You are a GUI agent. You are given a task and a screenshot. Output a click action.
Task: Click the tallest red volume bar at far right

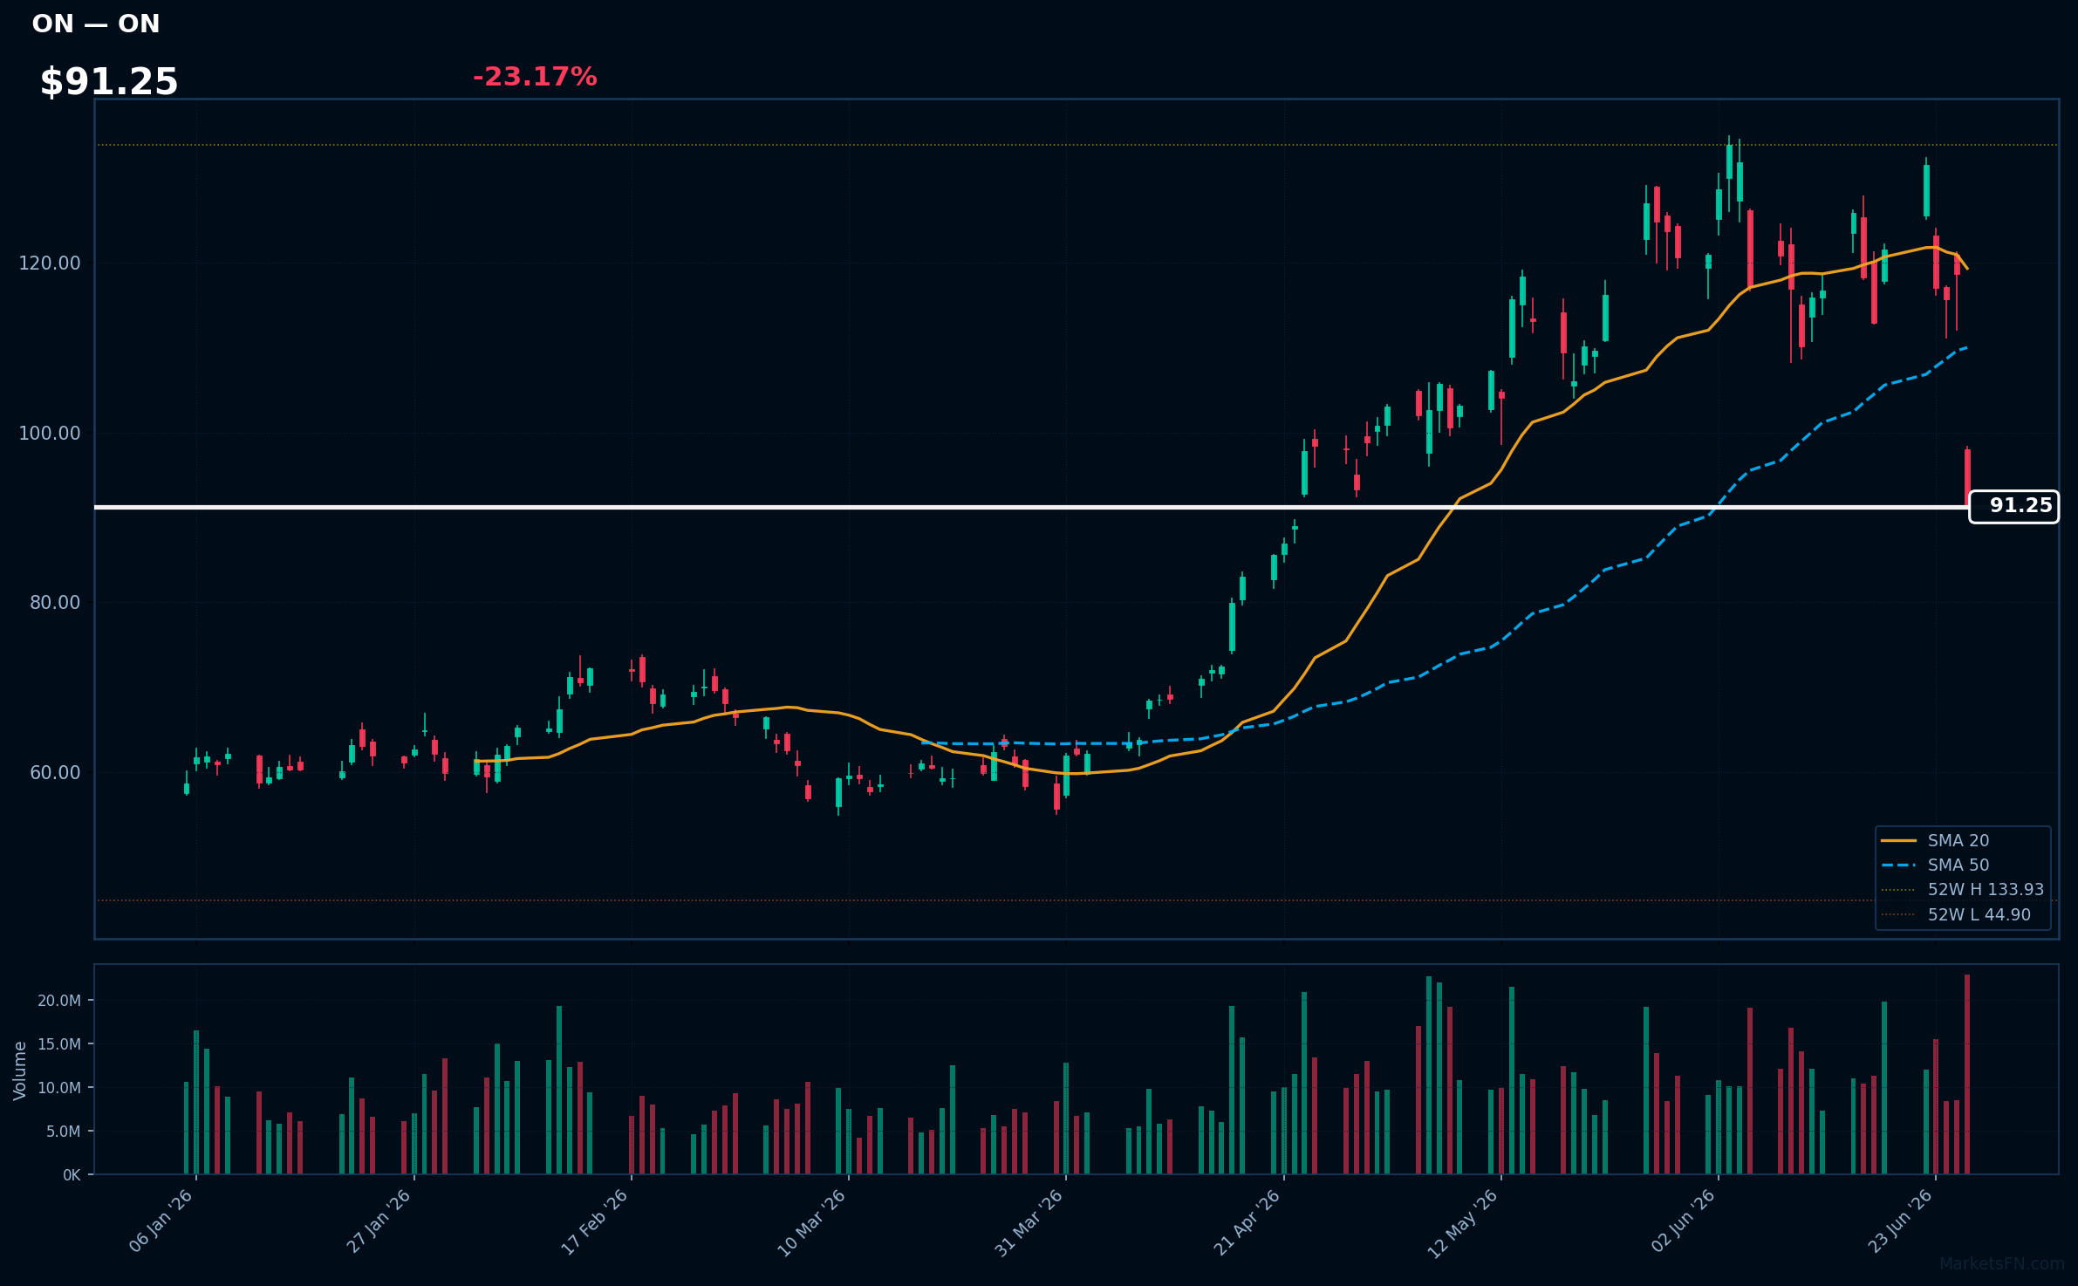(x=1967, y=1074)
